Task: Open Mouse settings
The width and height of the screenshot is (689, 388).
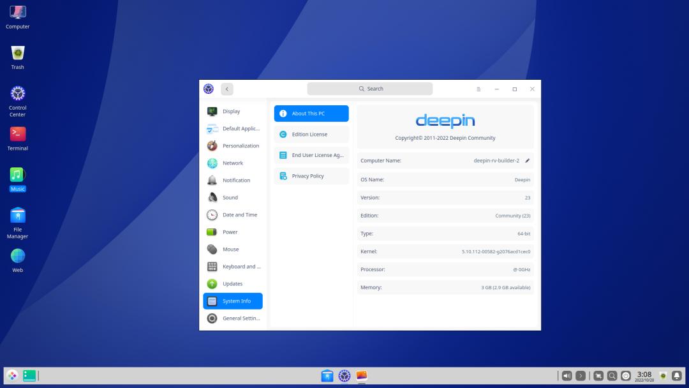Action: click(x=230, y=249)
